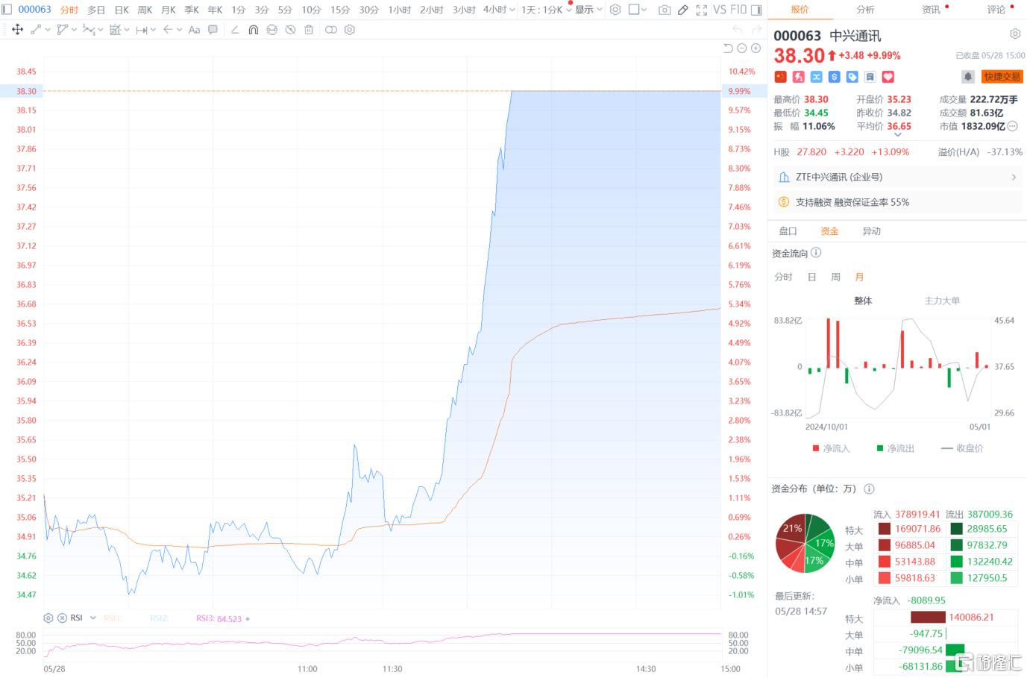Open chart settings gear in top bar
This screenshot has height=678, width=1027.
tap(615, 10)
